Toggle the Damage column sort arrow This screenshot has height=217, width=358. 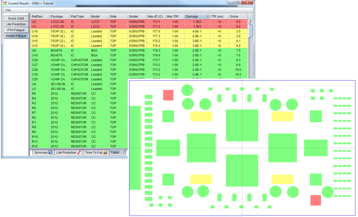click(x=208, y=17)
